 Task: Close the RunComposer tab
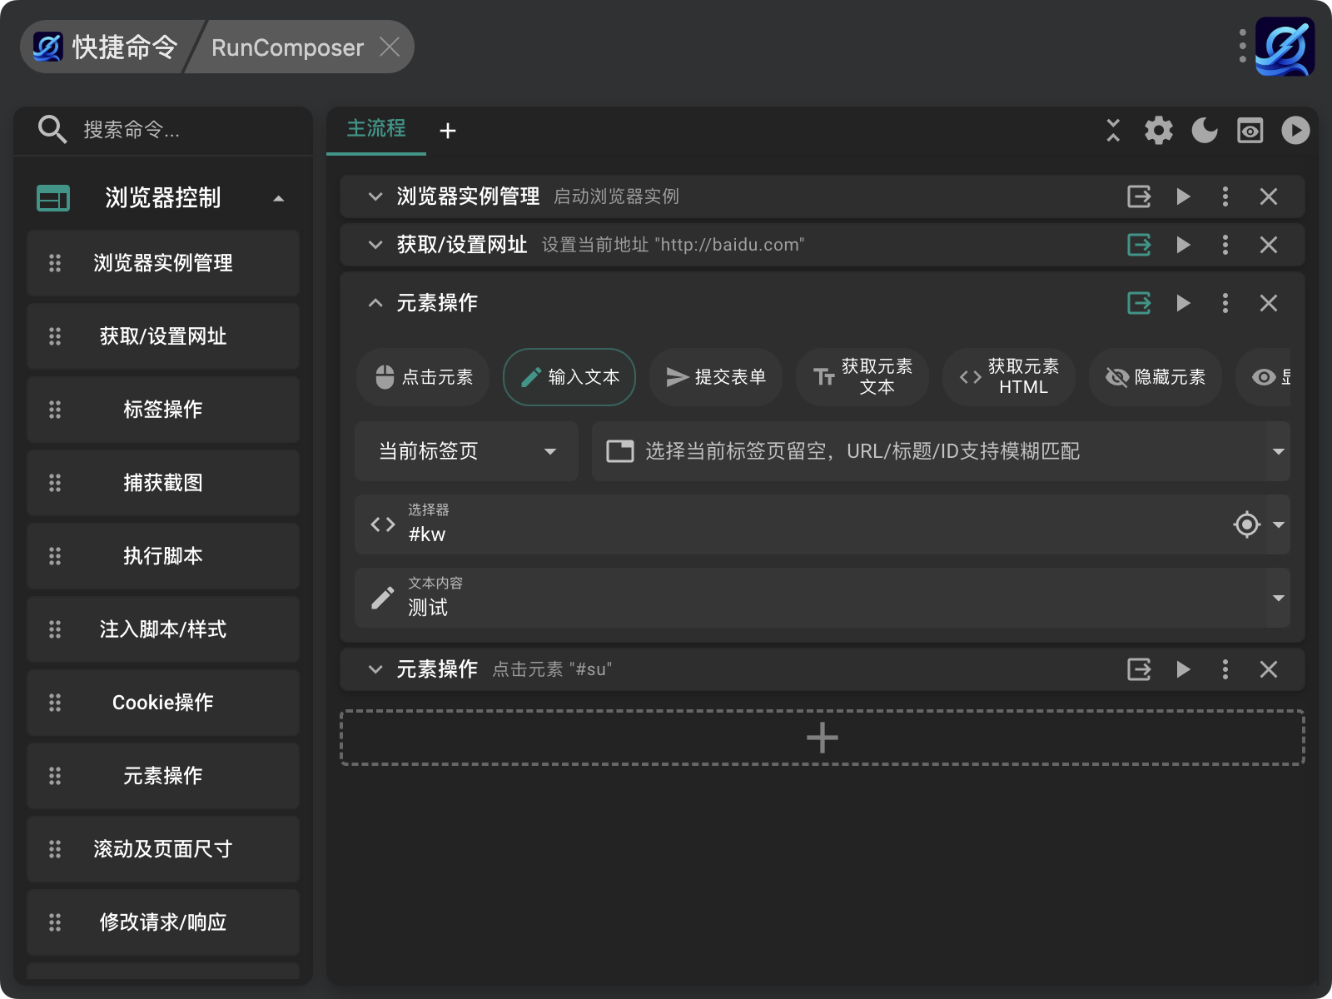[x=390, y=47]
